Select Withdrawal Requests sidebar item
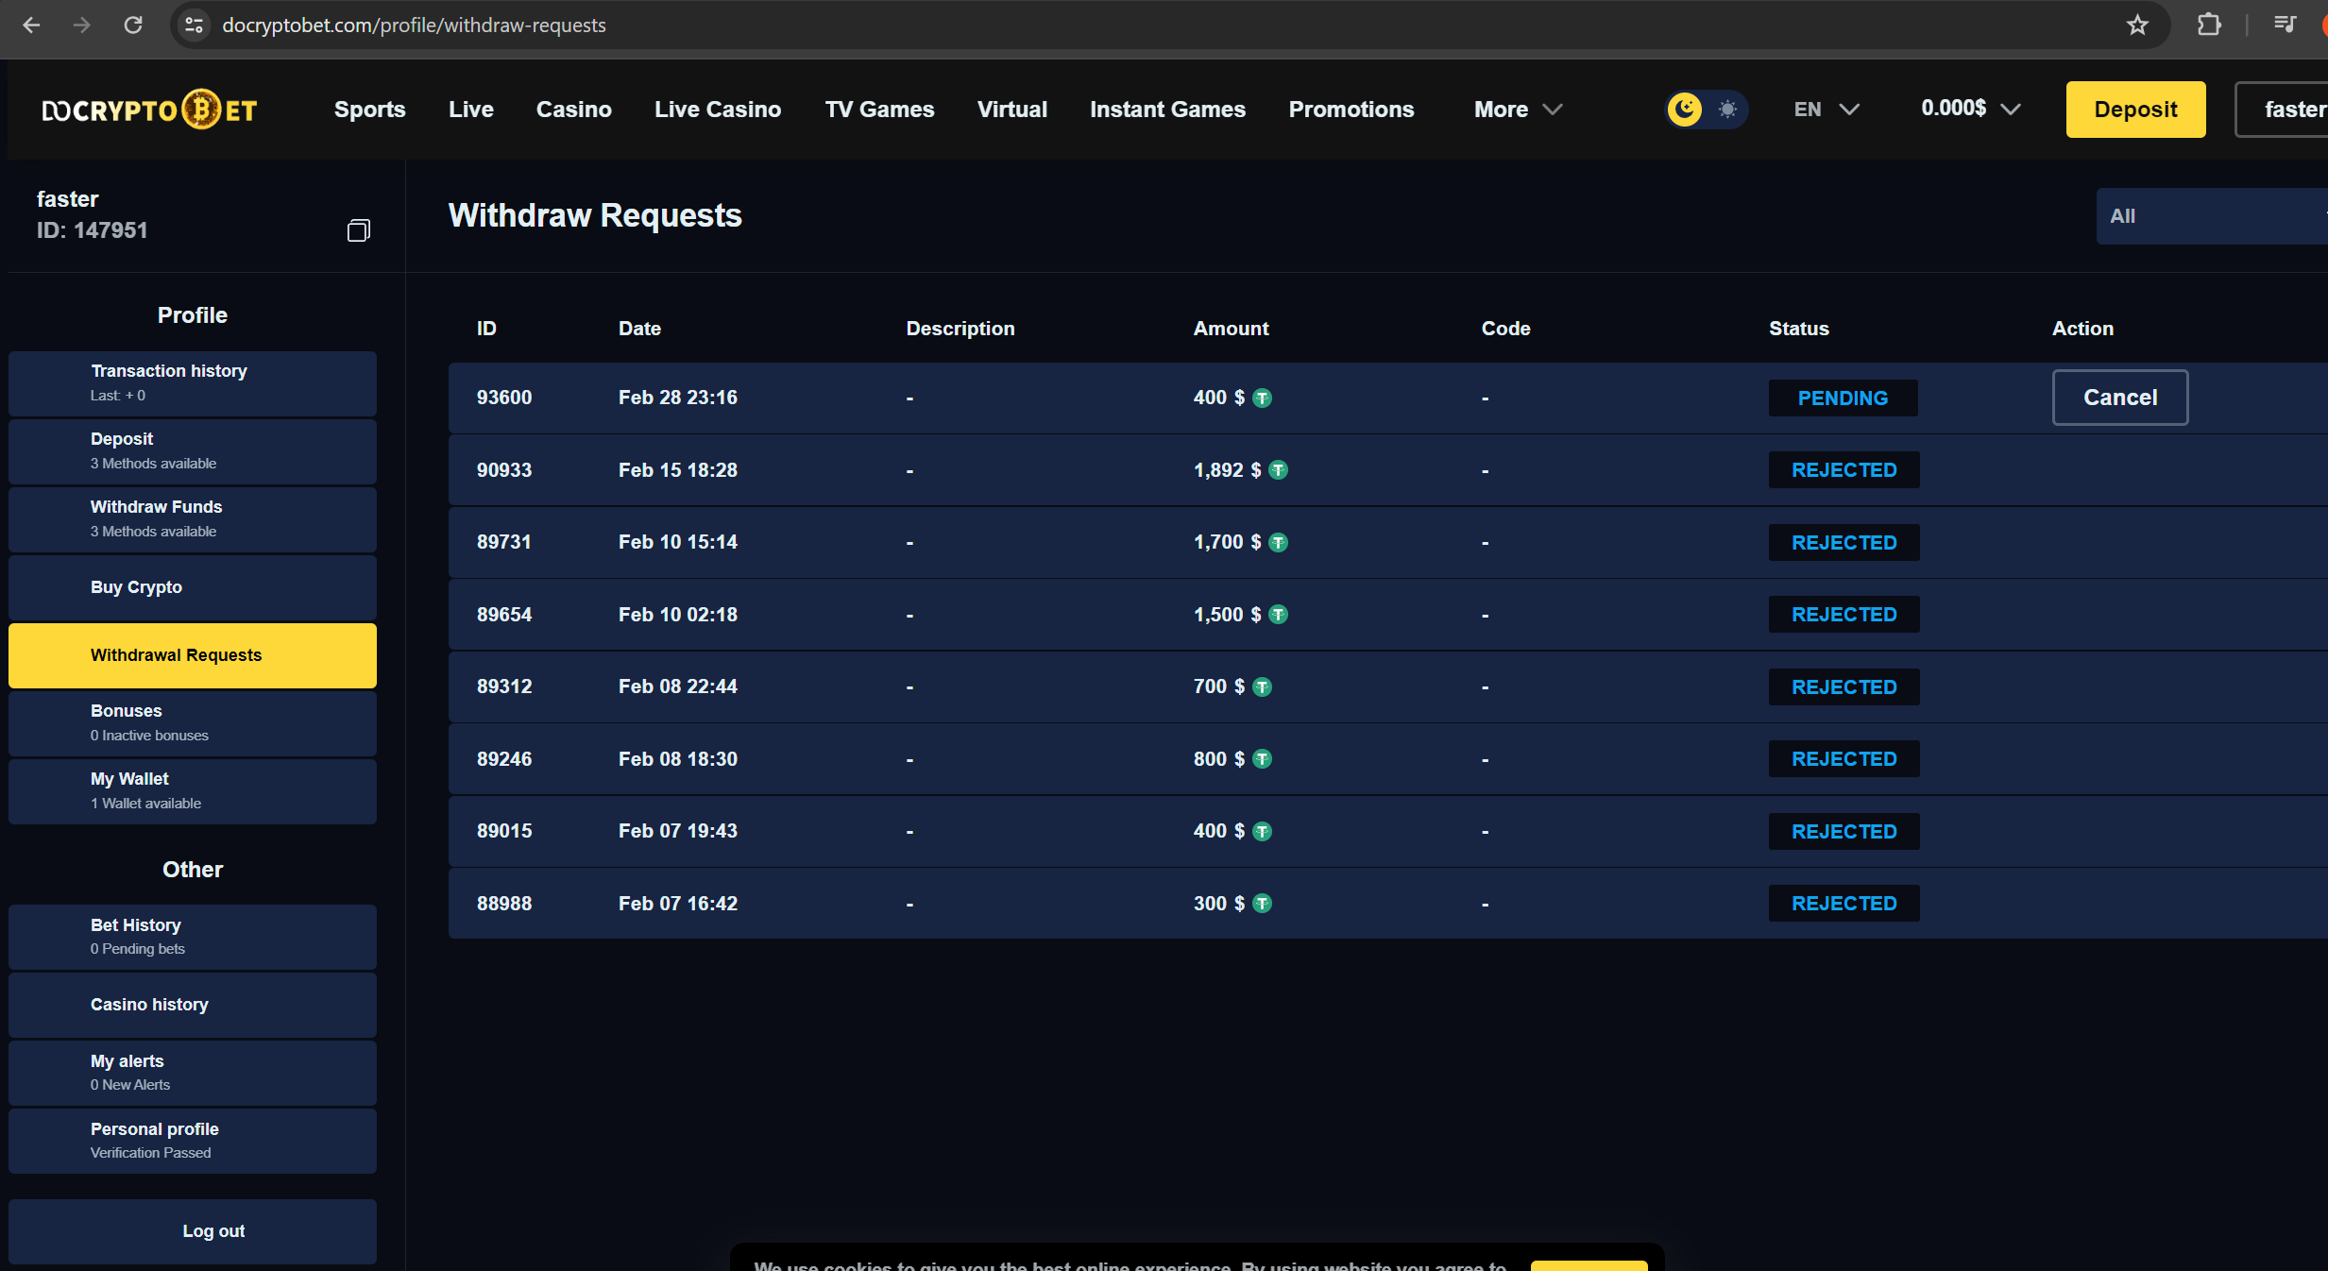 pos(193,655)
